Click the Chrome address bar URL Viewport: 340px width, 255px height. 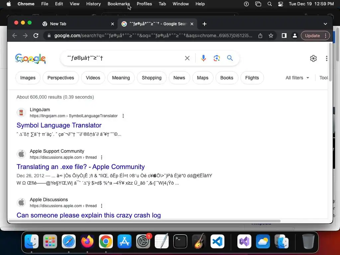pyautogui.click(x=153, y=36)
